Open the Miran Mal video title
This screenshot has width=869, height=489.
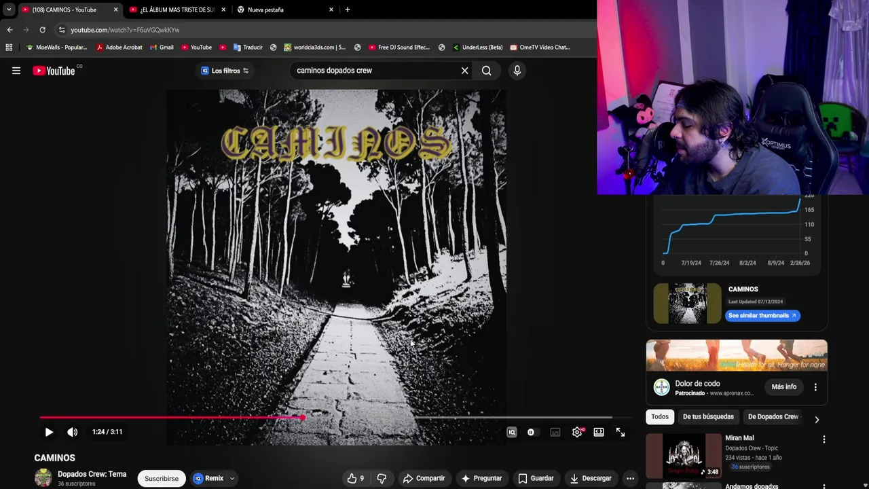pyautogui.click(x=739, y=438)
